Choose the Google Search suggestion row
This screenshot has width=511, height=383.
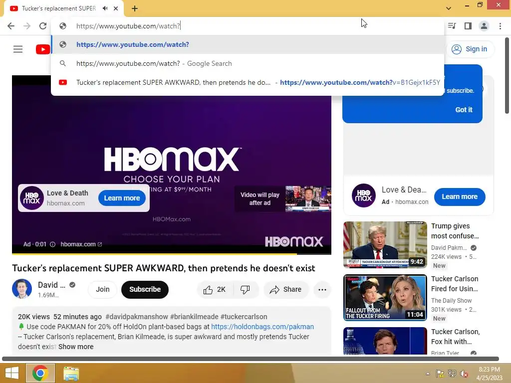coord(248,63)
